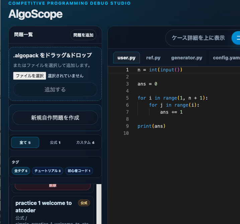Click the for i in range(1, n + 1): line
The width and height of the screenshot is (240, 224).
(x=172, y=98)
